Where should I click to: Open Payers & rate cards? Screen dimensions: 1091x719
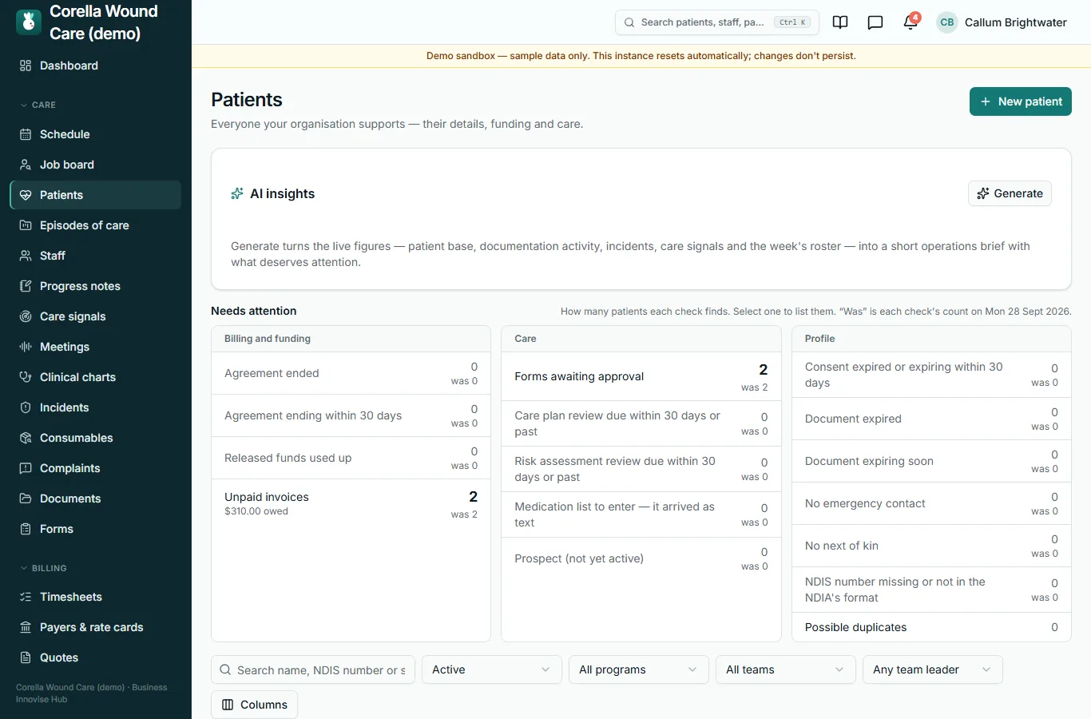95,627
